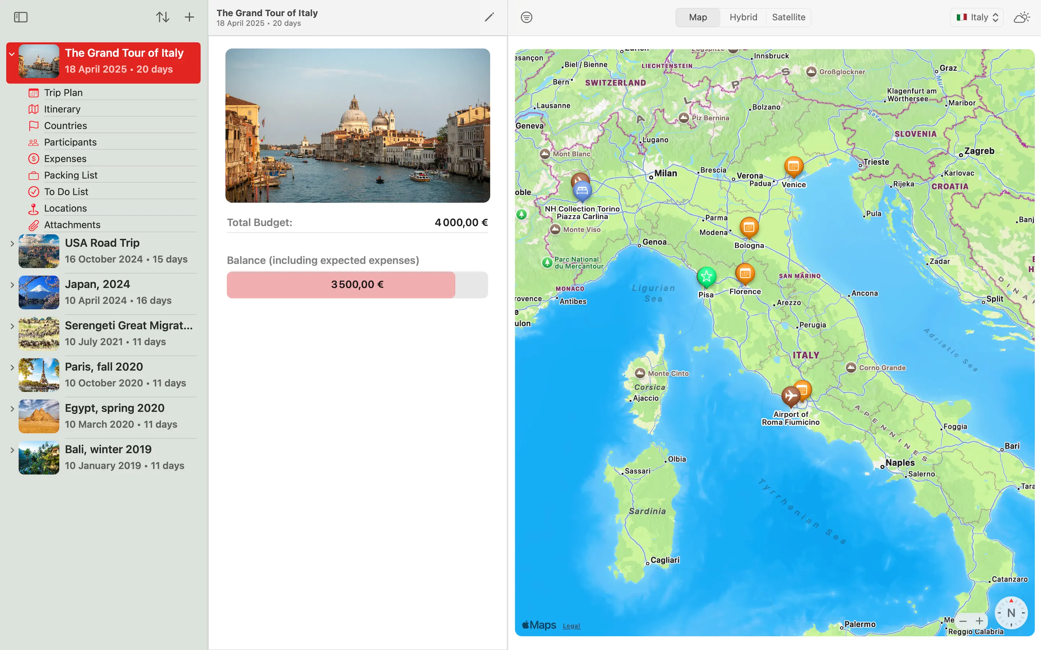Click the sort trips arrows icon

[162, 17]
